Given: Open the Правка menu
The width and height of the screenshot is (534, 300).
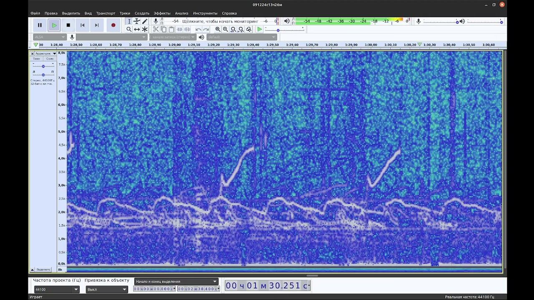Looking at the screenshot, I should tap(51, 13).
